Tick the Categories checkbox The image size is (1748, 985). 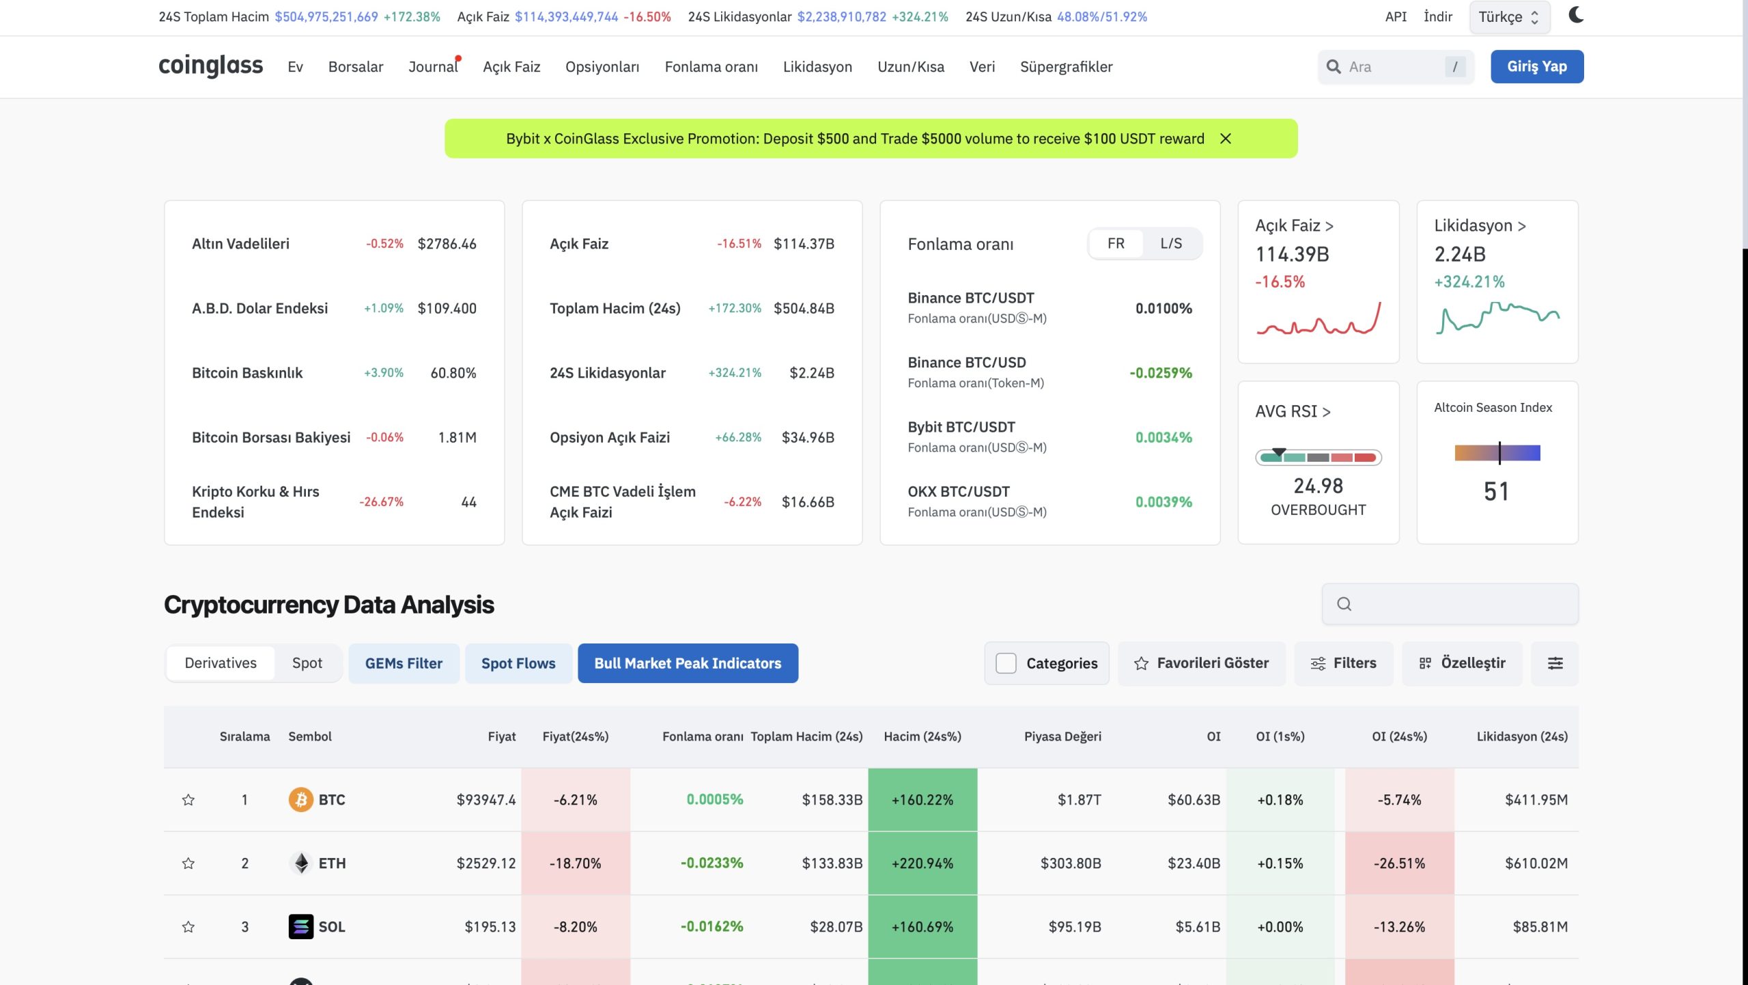[x=1006, y=663]
